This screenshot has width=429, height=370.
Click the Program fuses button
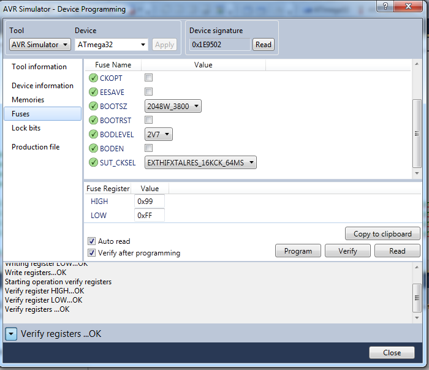tap(298, 251)
